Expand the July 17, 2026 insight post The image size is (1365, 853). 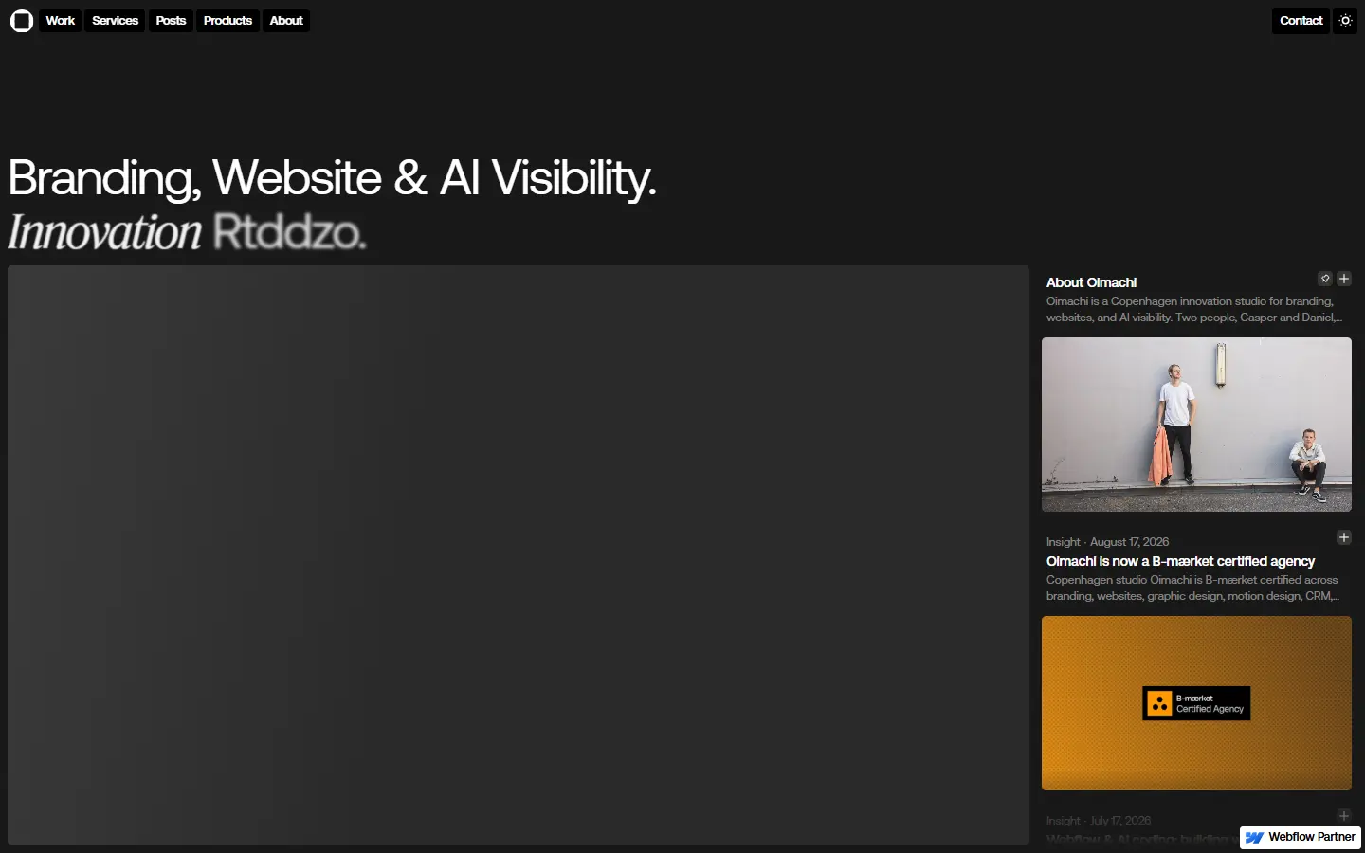pyautogui.click(x=1344, y=816)
